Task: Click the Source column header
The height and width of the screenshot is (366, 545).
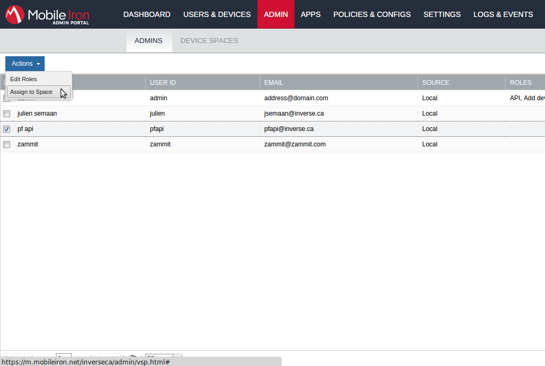Action: 435,83
